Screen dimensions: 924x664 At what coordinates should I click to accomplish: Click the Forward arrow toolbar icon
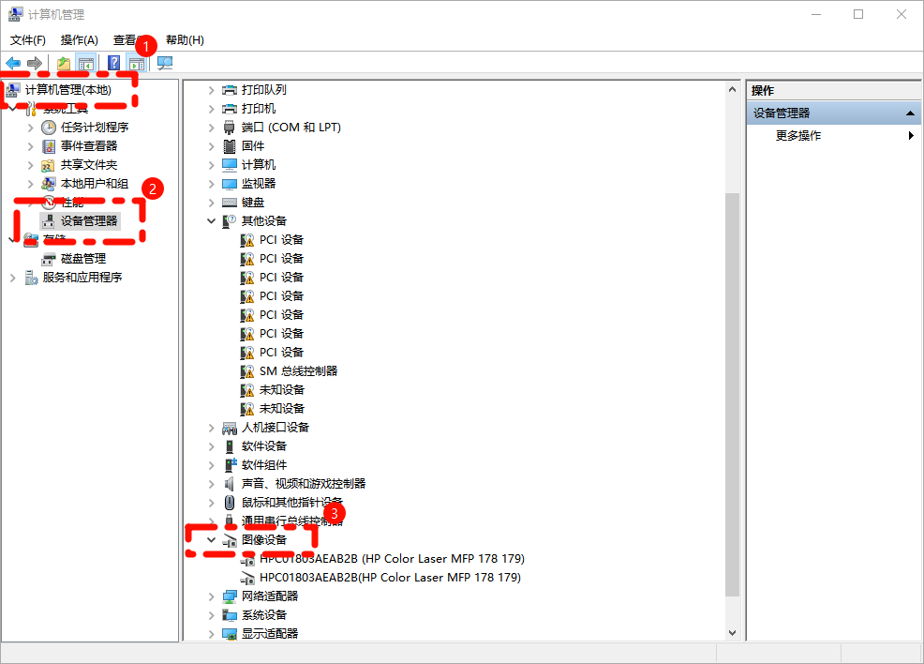tap(35, 63)
